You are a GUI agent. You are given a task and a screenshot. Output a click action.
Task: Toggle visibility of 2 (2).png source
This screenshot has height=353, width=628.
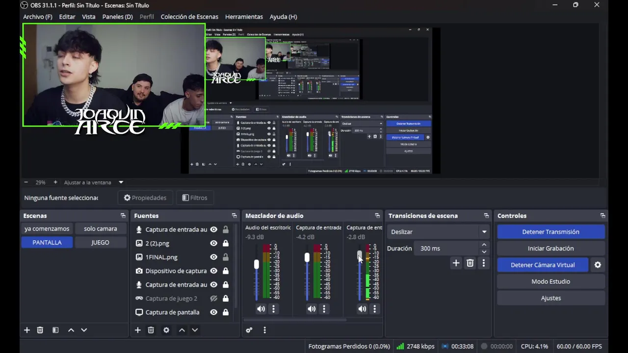pos(214,243)
